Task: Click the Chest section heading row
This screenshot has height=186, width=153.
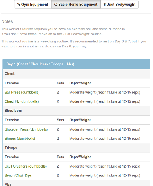Action: tap(76, 74)
